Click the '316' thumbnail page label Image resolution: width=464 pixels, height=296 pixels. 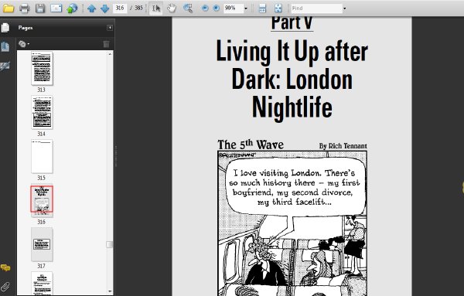(42, 222)
